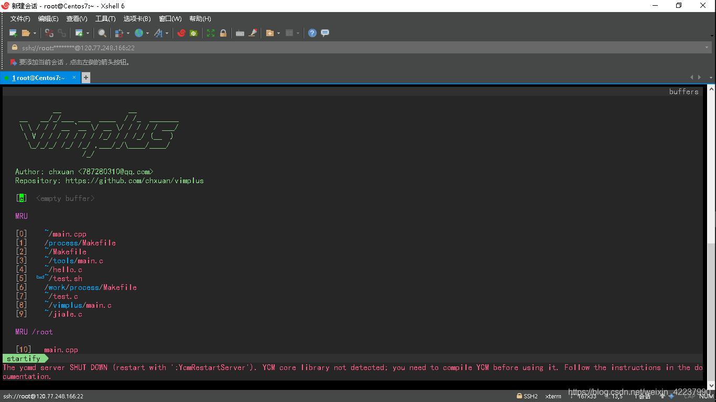Click the Disconnect toolbar icon
This screenshot has height=402, width=716.
[49, 33]
